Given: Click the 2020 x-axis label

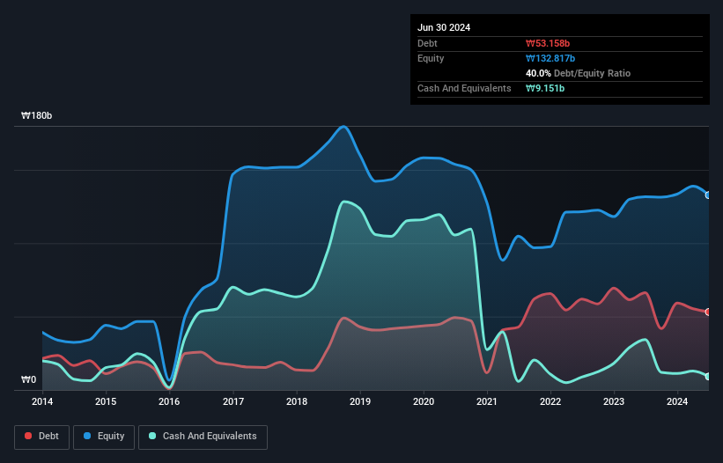Looking at the screenshot, I should point(424,401).
